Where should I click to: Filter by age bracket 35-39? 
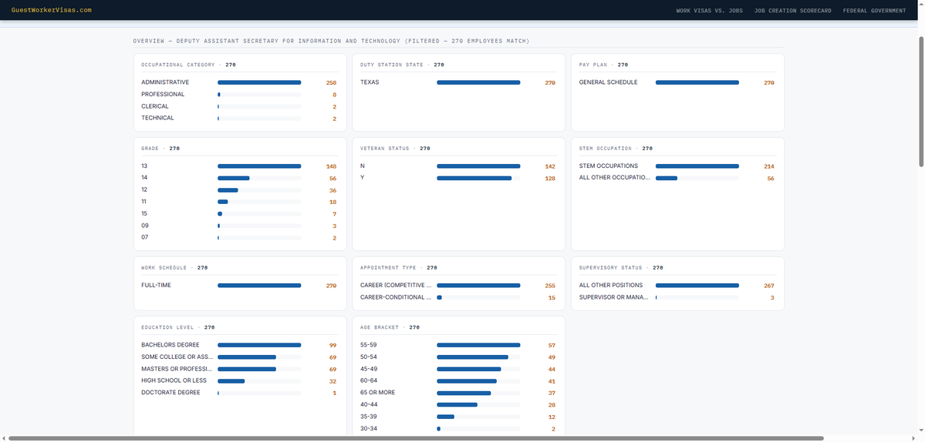459,417
